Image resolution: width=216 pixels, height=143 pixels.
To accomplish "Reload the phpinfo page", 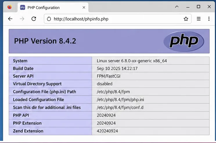I will click(x=34, y=19).
